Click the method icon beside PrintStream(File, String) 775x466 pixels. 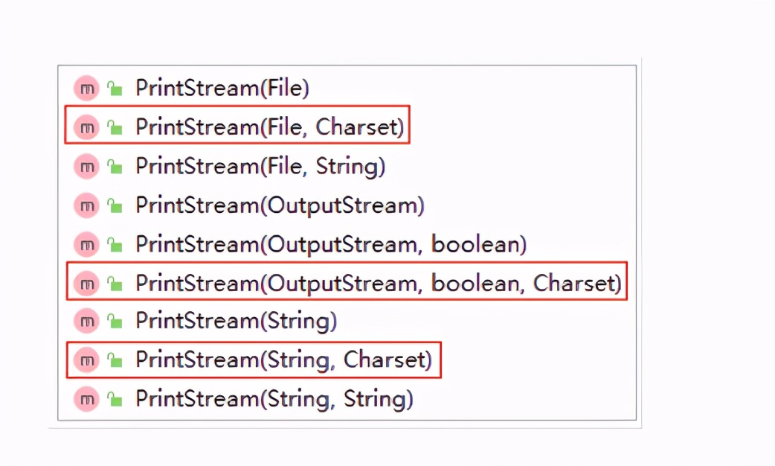(86, 166)
